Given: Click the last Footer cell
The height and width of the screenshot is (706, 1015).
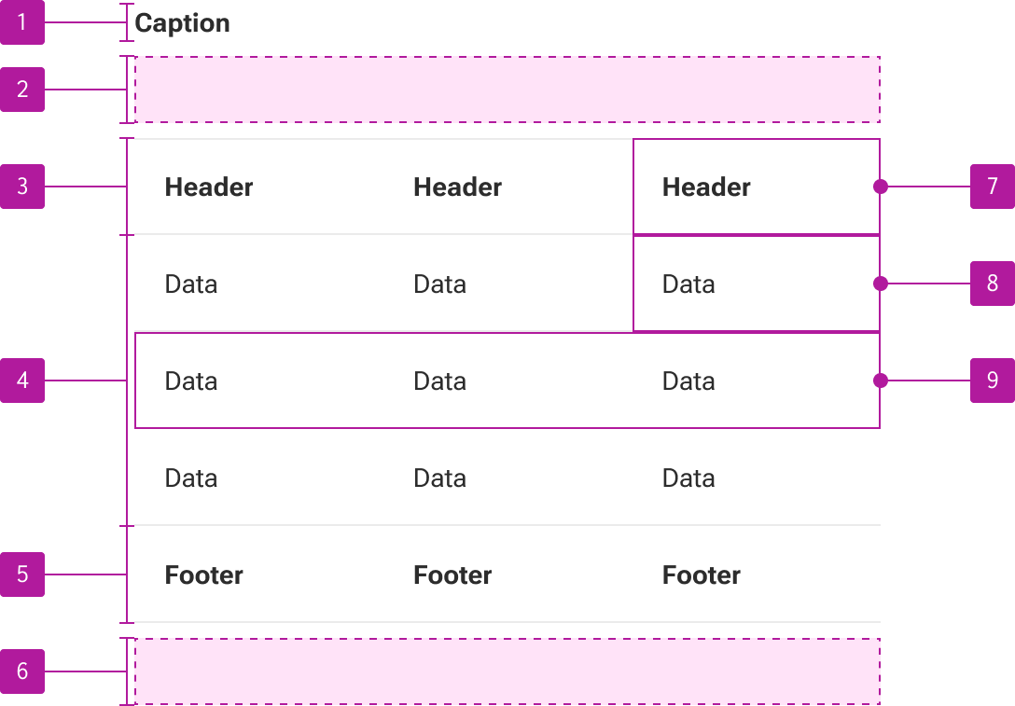Looking at the screenshot, I should [756, 574].
